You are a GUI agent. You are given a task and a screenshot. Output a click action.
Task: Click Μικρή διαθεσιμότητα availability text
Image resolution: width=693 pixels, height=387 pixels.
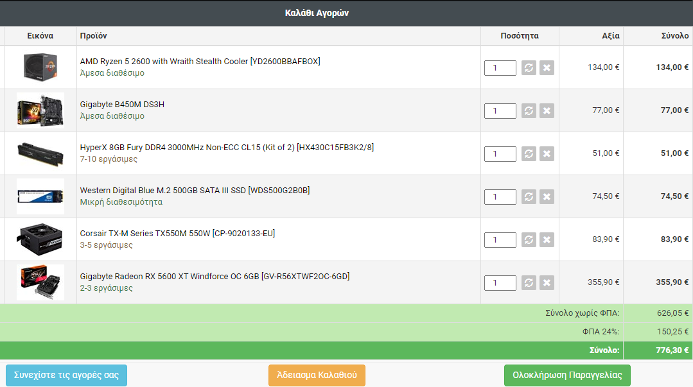[x=121, y=202]
